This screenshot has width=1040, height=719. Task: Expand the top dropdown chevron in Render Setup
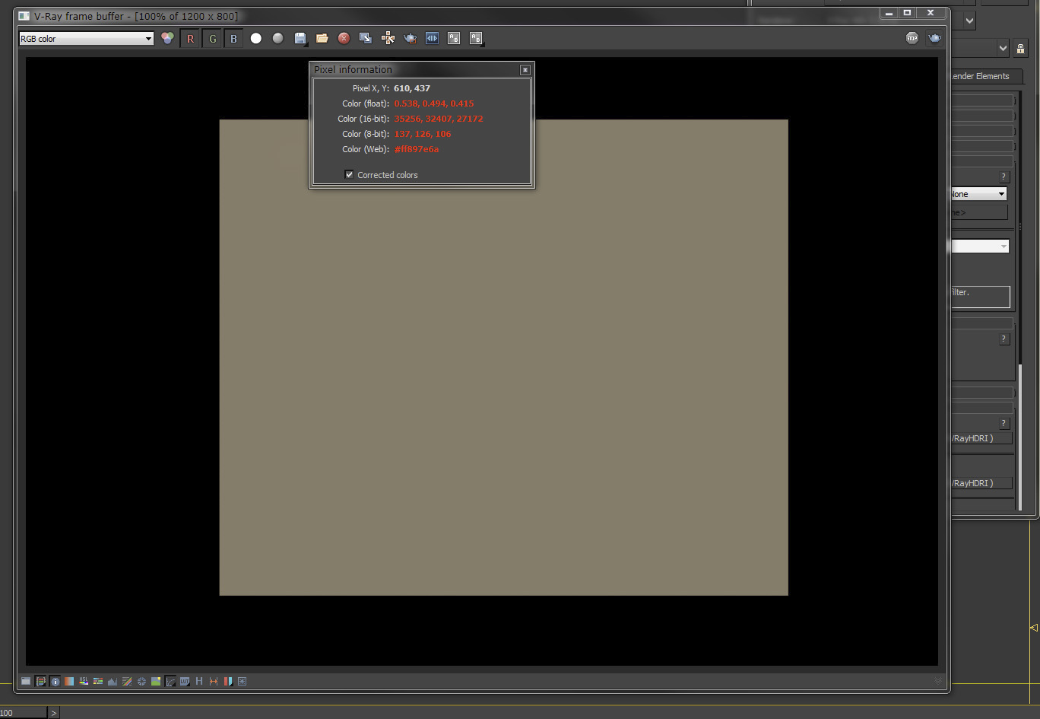pyautogui.click(x=969, y=21)
